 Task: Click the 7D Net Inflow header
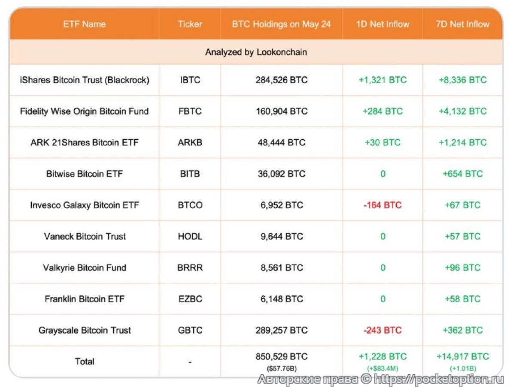(462, 24)
